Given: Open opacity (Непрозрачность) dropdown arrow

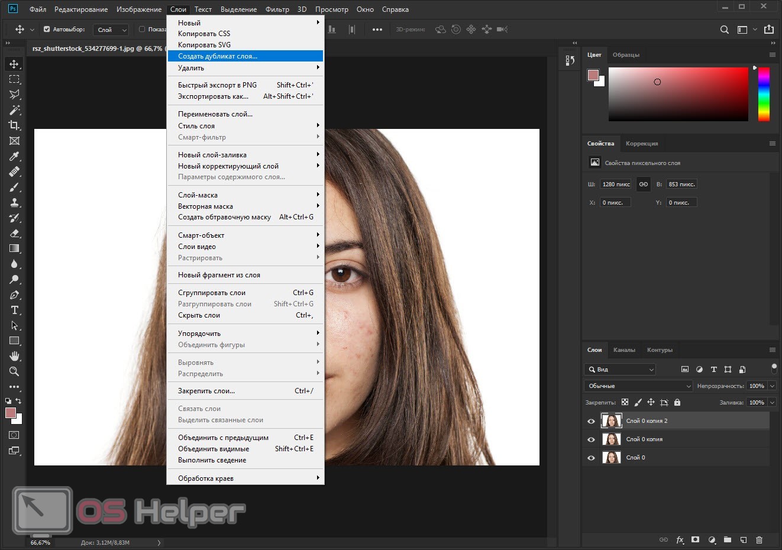Looking at the screenshot, I should coord(773,386).
